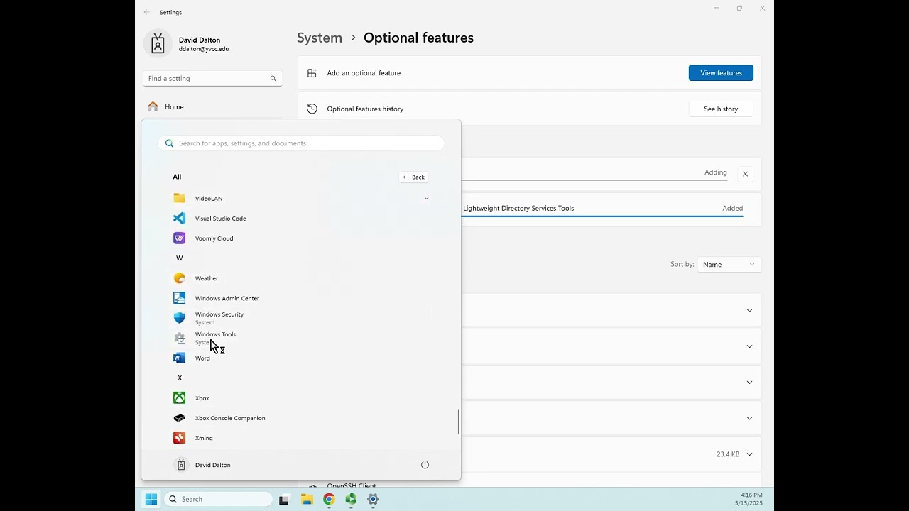
Task: Click the Home icon in Settings sidebar
Action: pyautogui.click(x=153, y=106)
